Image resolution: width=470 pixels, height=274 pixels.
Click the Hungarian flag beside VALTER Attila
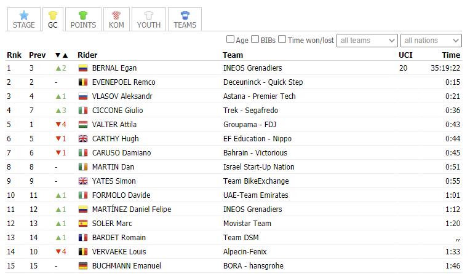(x=82, y=125)
